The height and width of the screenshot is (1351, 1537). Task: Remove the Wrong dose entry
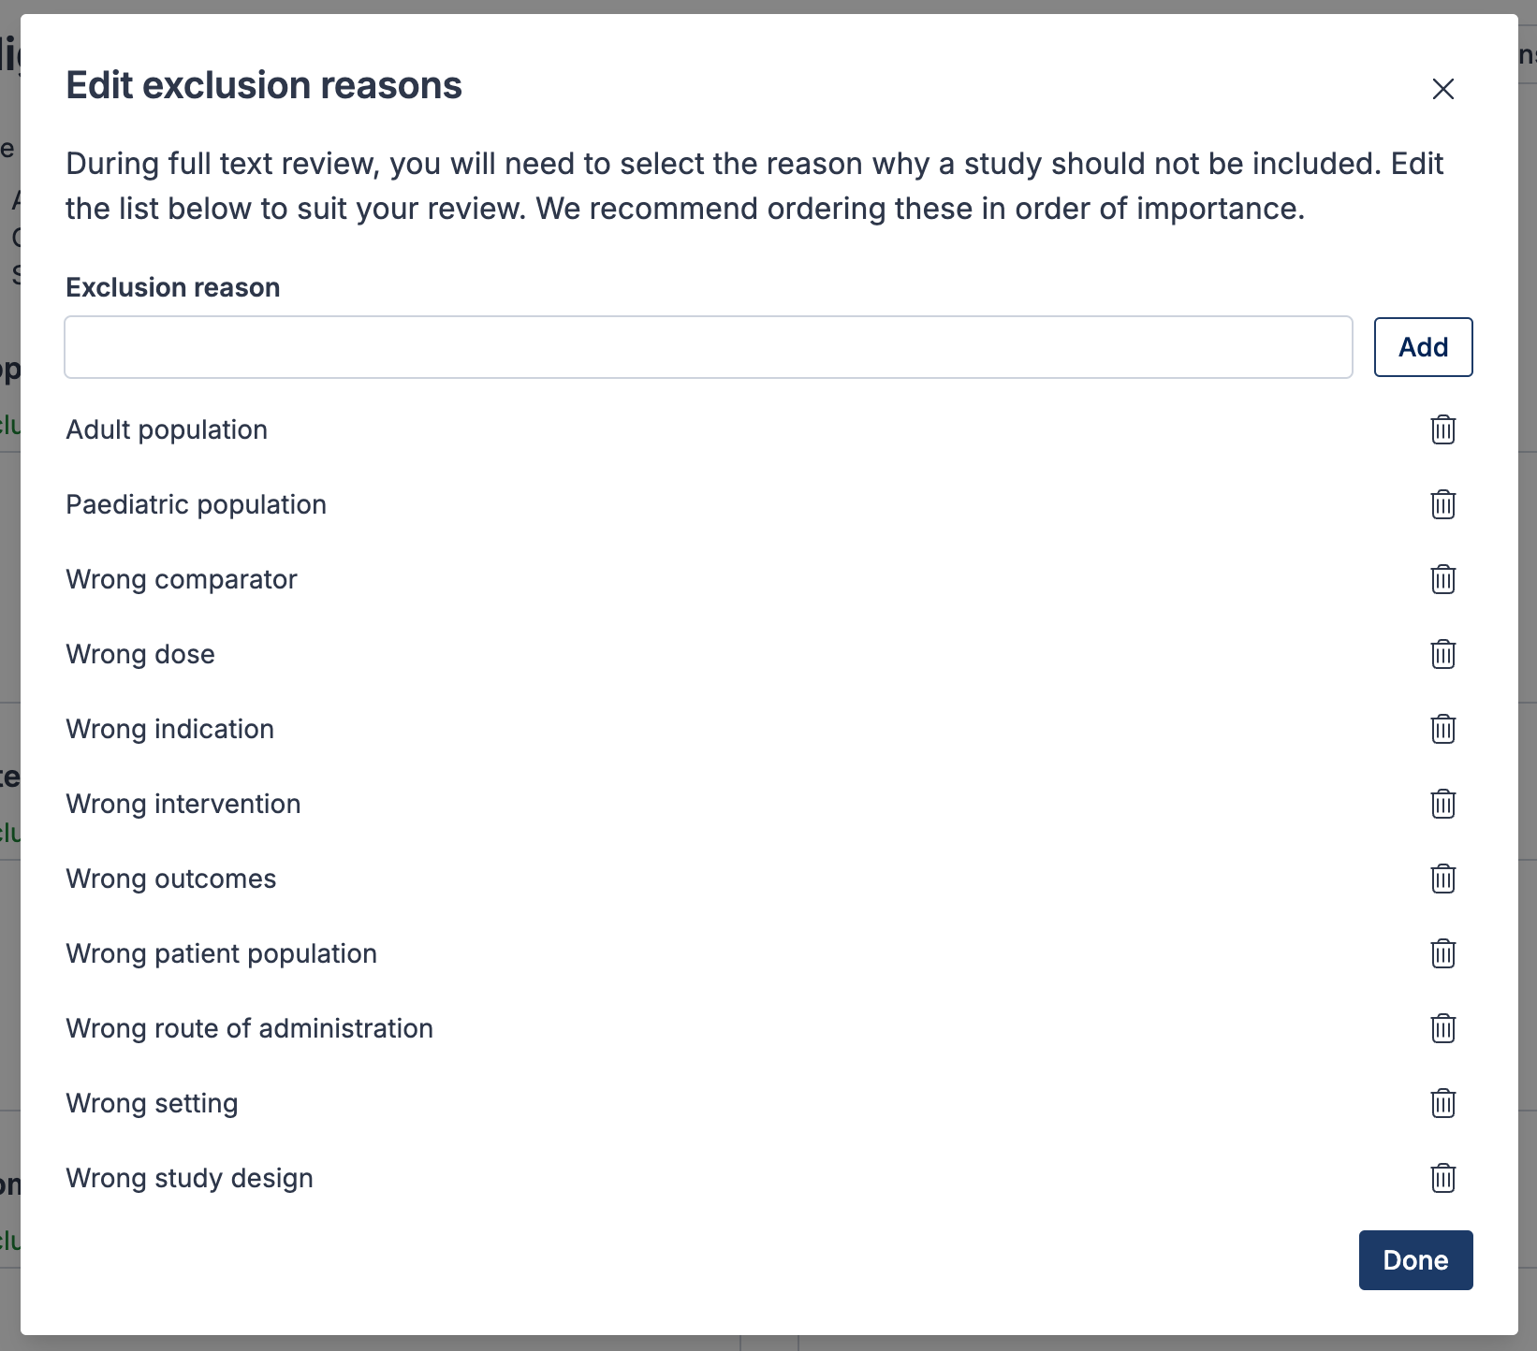click(x=1442, y=654)
